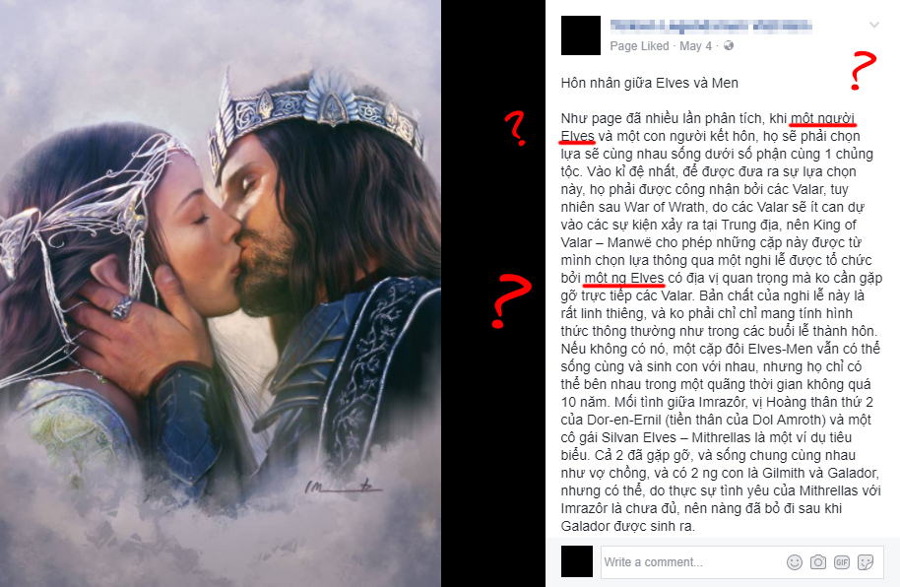Viewport: 900px width, 587px height.
Task: Open the blurred page name link
Action: click(711, 26)
